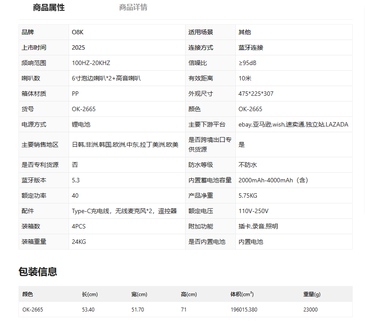
Task: Select the 100HZ-20KHZ frequency range cell
Action: click(91, 63)
